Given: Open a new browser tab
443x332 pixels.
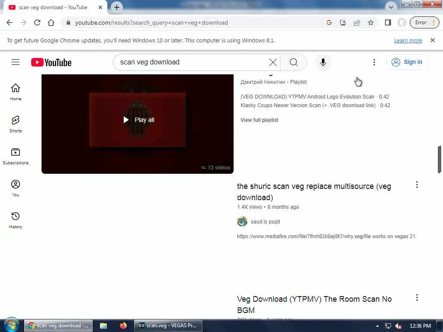Looking at the screenshot, I should pos(117,7).
